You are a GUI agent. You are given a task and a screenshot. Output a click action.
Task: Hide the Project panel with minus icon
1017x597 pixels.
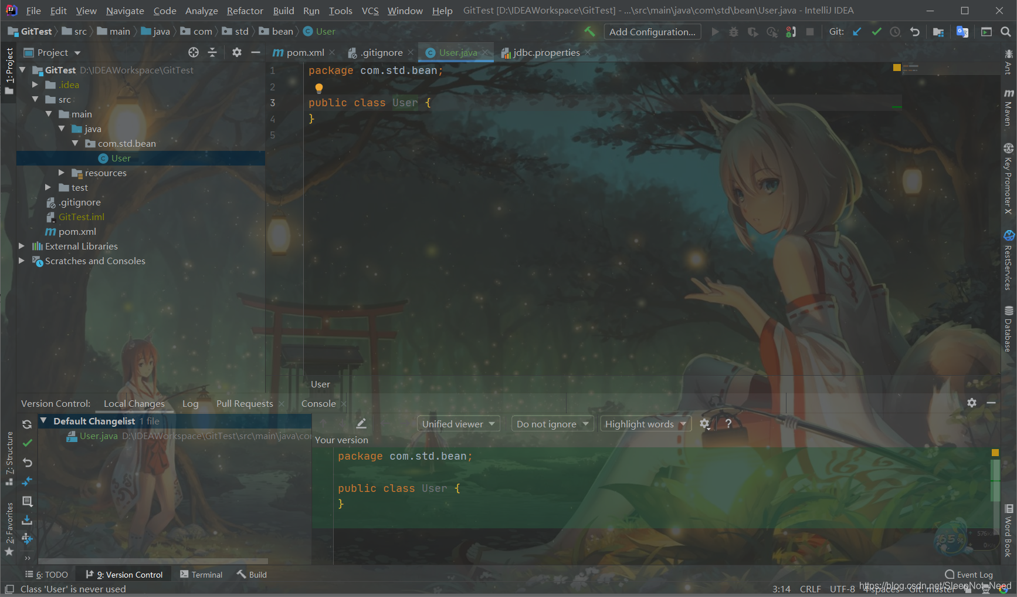click(256, 52)
